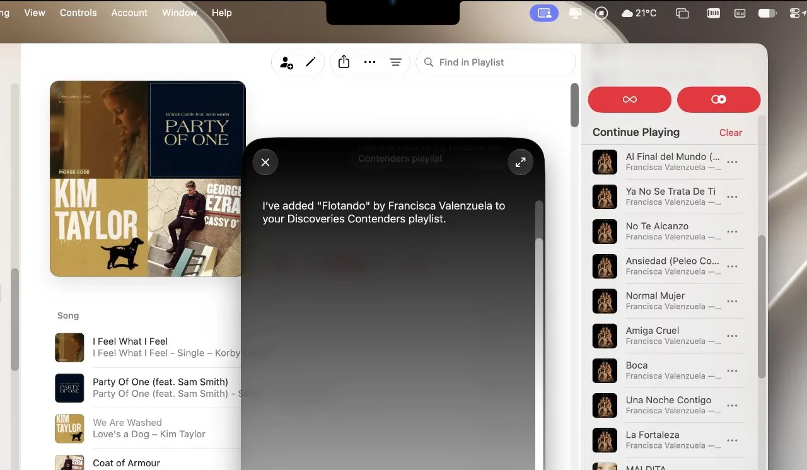807x470 pixels.
Task: Open options for Amiga Cruel
Action: (x=732, y=336)
